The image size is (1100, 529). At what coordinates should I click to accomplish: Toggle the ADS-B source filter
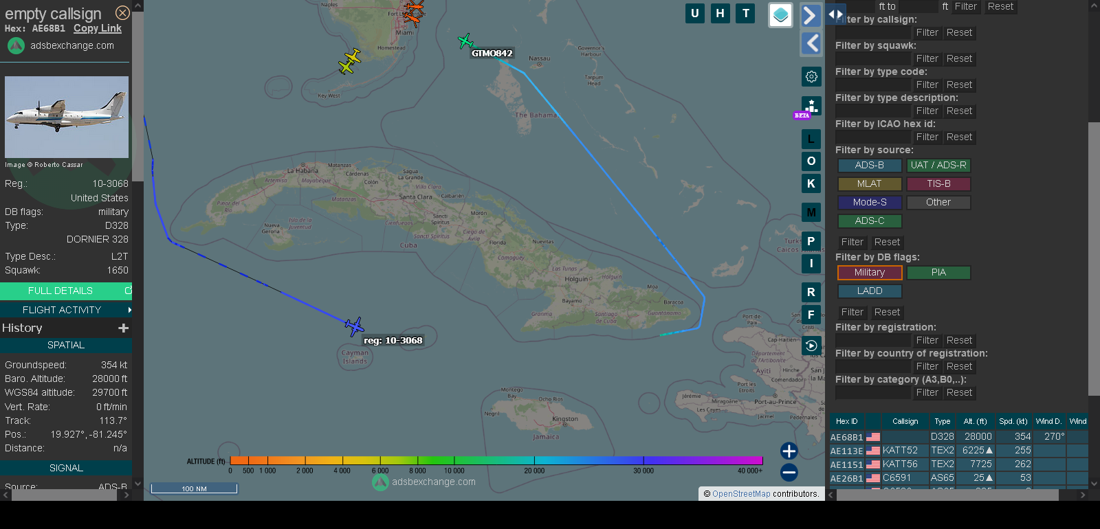click(870, 166)
